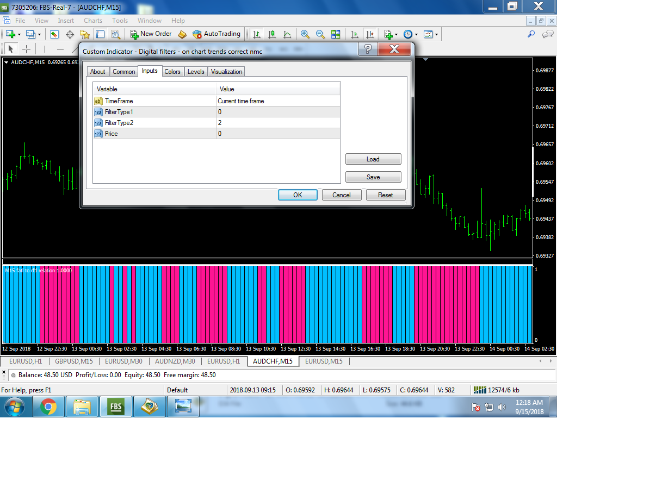Screen dimensions: 668x500
Task: Switch chart to candlesticks mode
Action: (x=272, y=34)
